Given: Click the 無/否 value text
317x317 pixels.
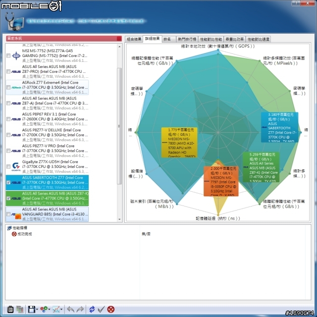Looking at the screenshot, I should click(146, 234).
